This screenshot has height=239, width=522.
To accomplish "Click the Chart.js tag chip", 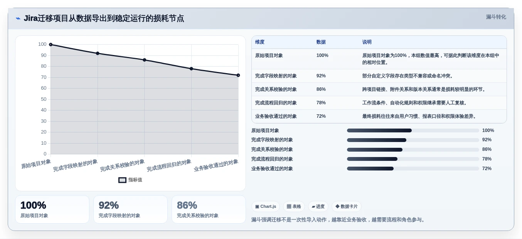I will click(266, 207).
